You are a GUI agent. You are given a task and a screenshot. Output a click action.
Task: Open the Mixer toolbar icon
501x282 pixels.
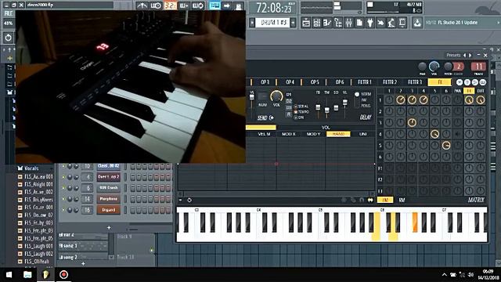pos(348,23)
